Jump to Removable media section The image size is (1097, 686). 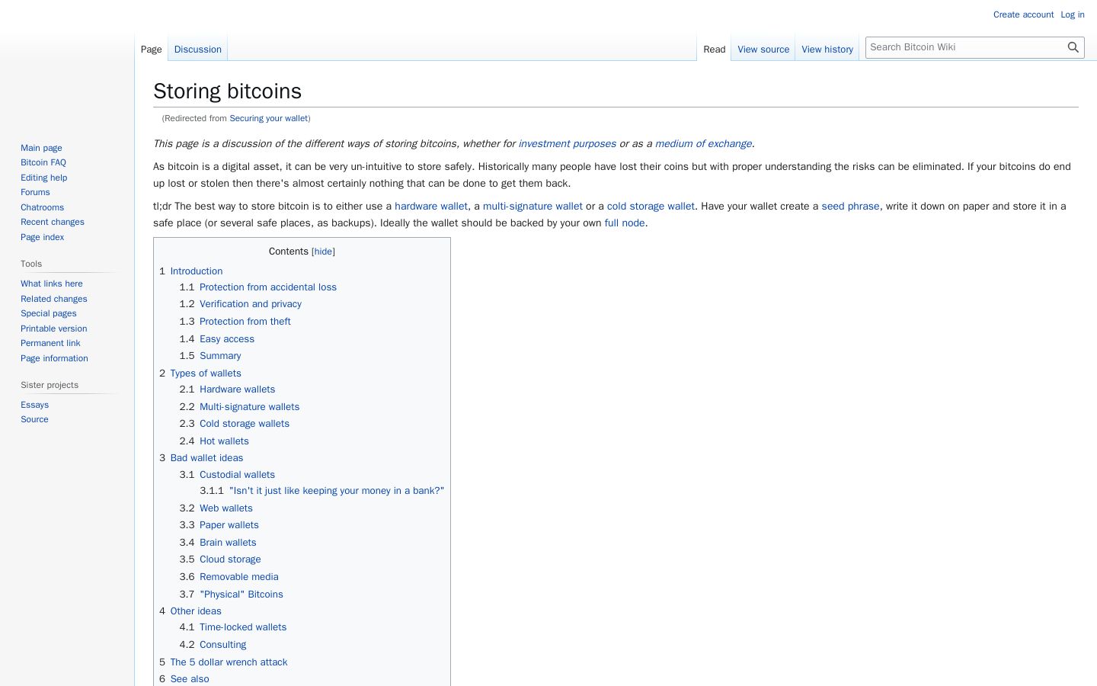[x=239, y=576]
